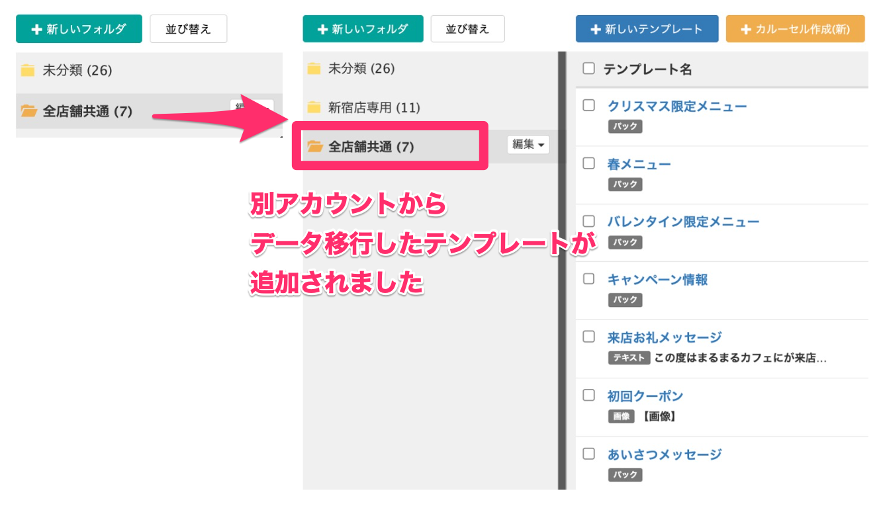Click the パック tag under クリスマス限定メニュー

click(625, 126)
